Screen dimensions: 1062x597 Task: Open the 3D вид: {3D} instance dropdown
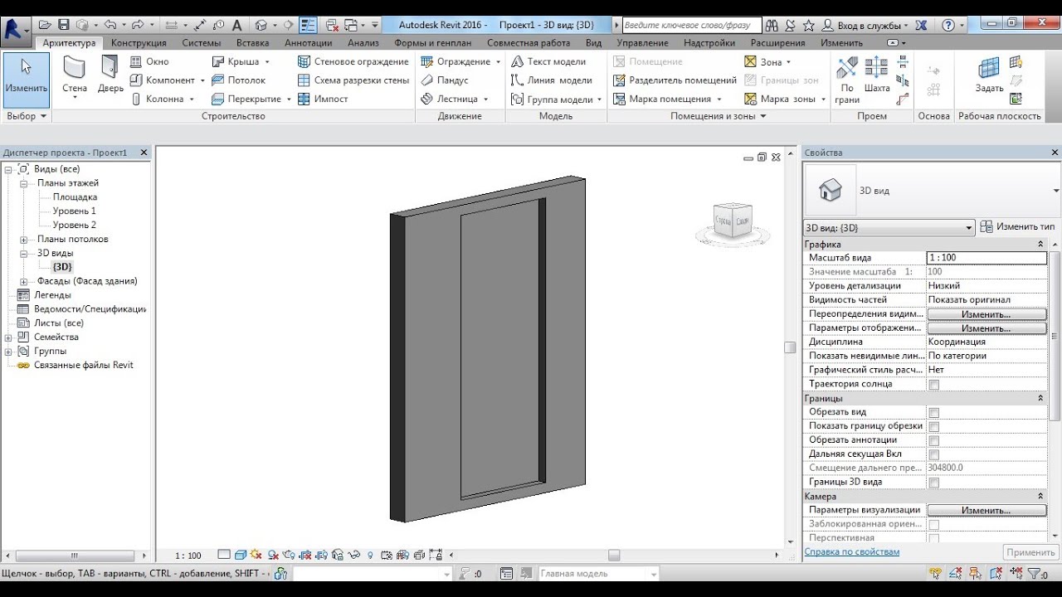point(968,228)
